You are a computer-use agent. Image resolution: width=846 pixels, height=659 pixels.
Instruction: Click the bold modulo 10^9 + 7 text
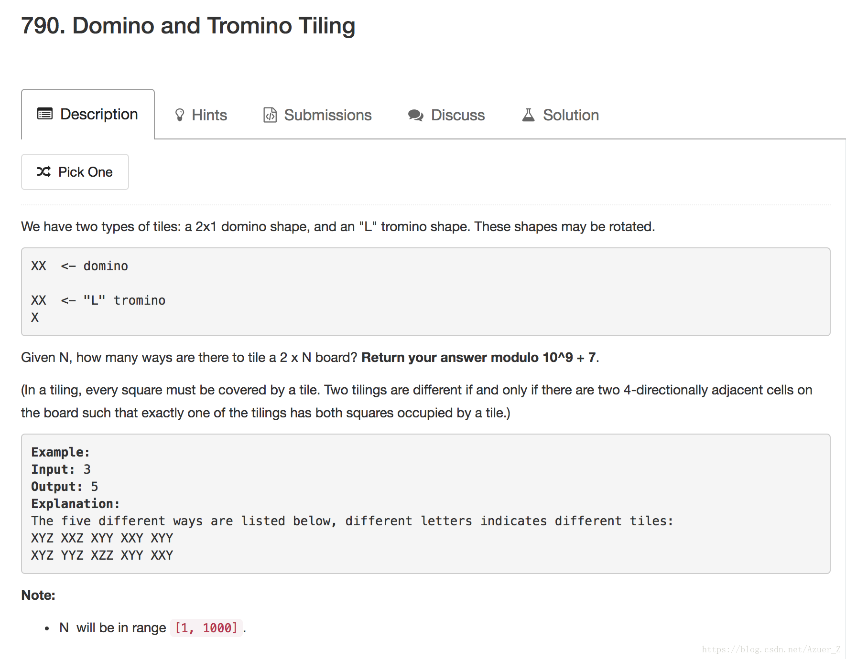pyautogui.click(x=479, y=357)
